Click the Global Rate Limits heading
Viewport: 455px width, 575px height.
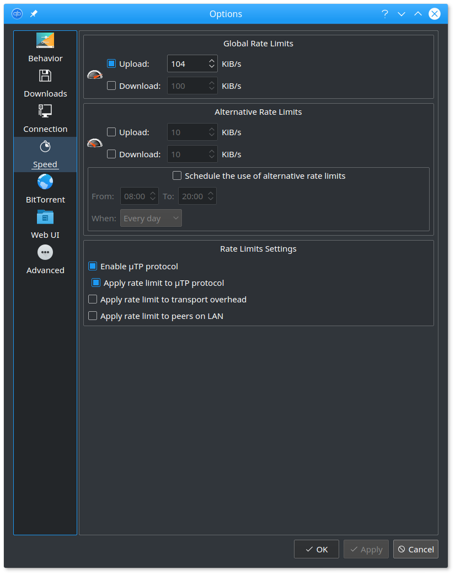259,43
